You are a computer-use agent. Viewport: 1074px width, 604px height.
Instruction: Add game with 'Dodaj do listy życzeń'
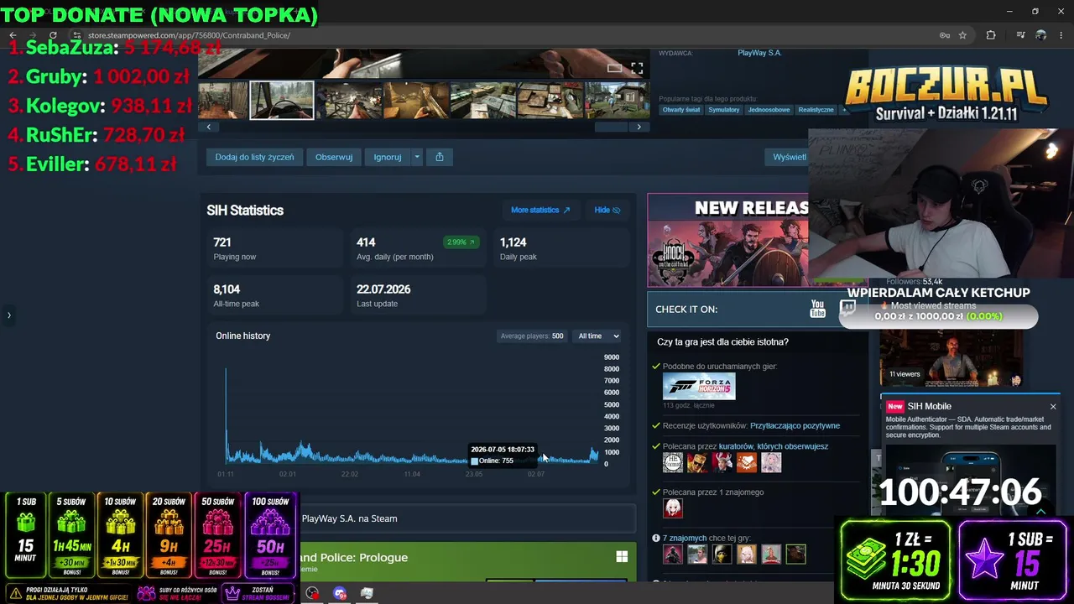254,157
